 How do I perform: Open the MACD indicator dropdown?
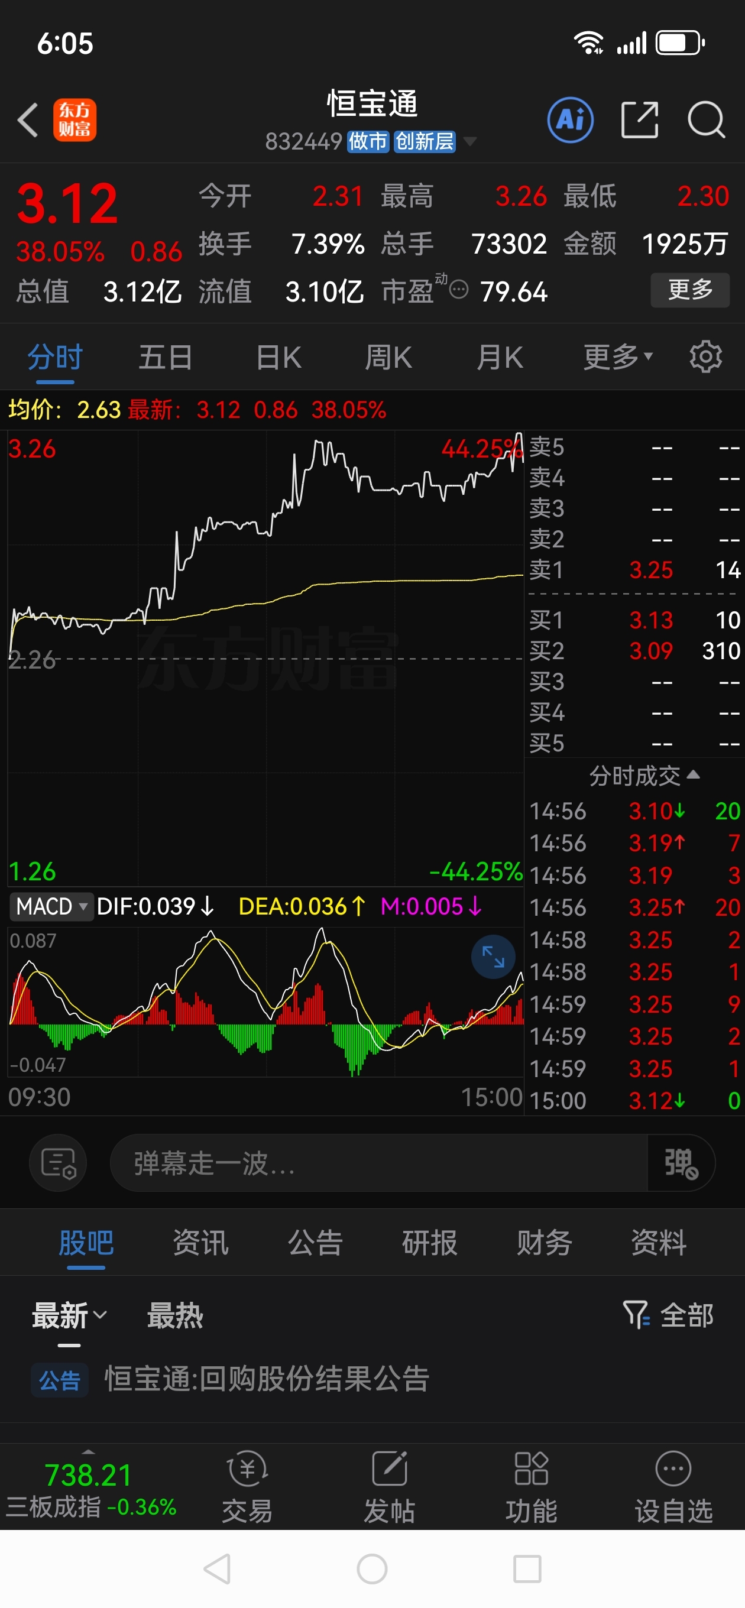51,906
